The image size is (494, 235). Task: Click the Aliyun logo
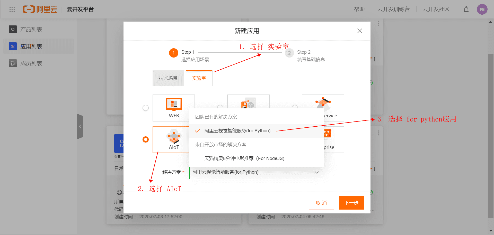pyautogui.click(x=40, y=9)
